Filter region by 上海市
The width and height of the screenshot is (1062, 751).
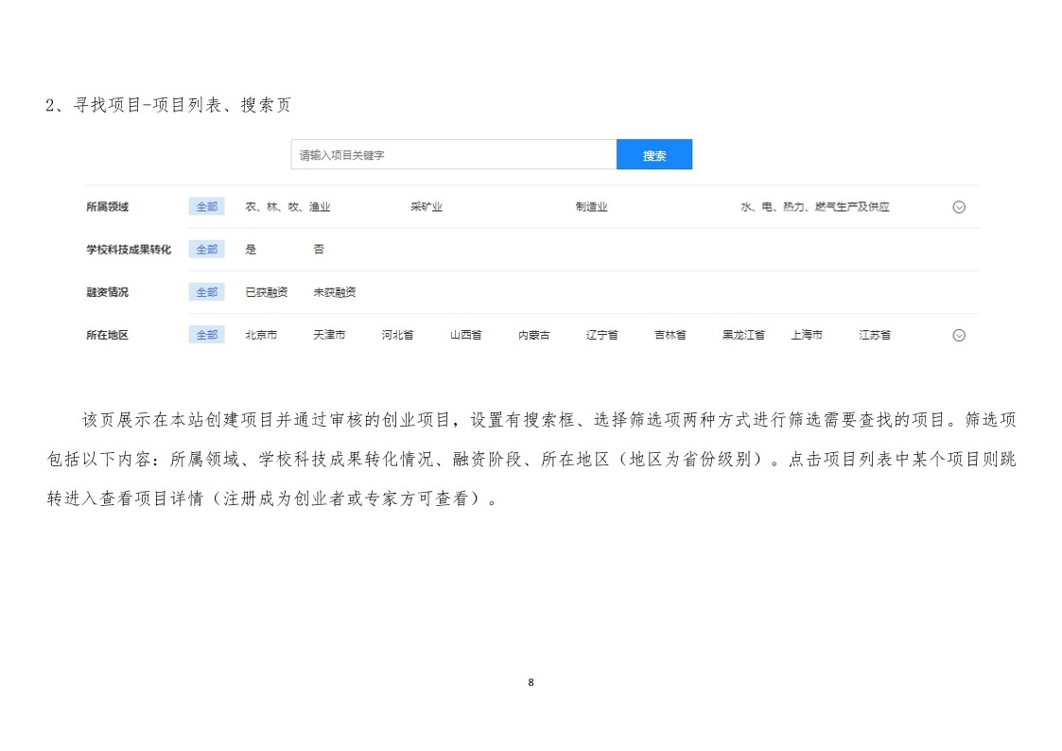coord(807,335)
